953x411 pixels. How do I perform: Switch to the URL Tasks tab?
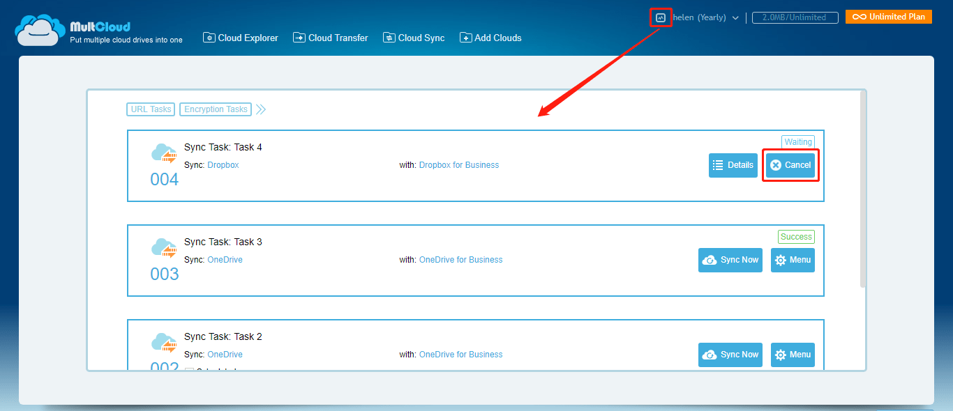151,109
